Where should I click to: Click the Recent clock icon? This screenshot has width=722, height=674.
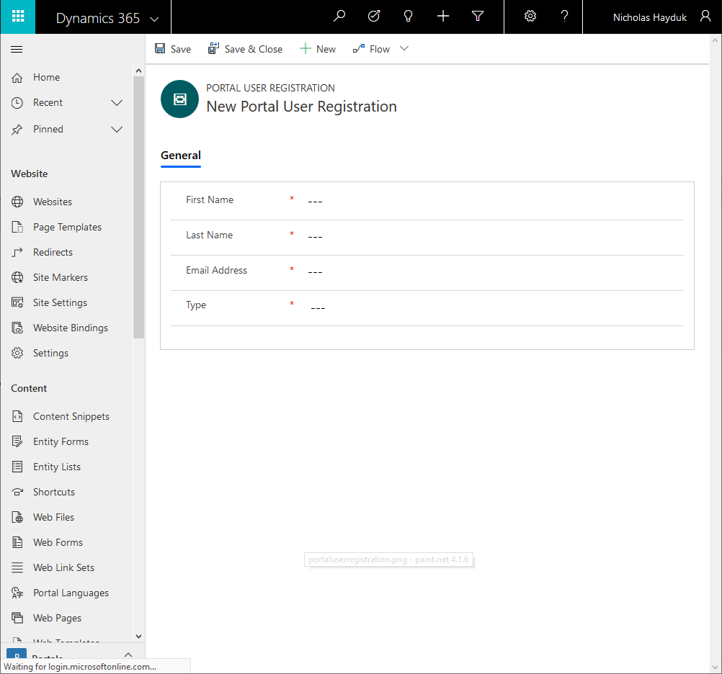(17, 102)
